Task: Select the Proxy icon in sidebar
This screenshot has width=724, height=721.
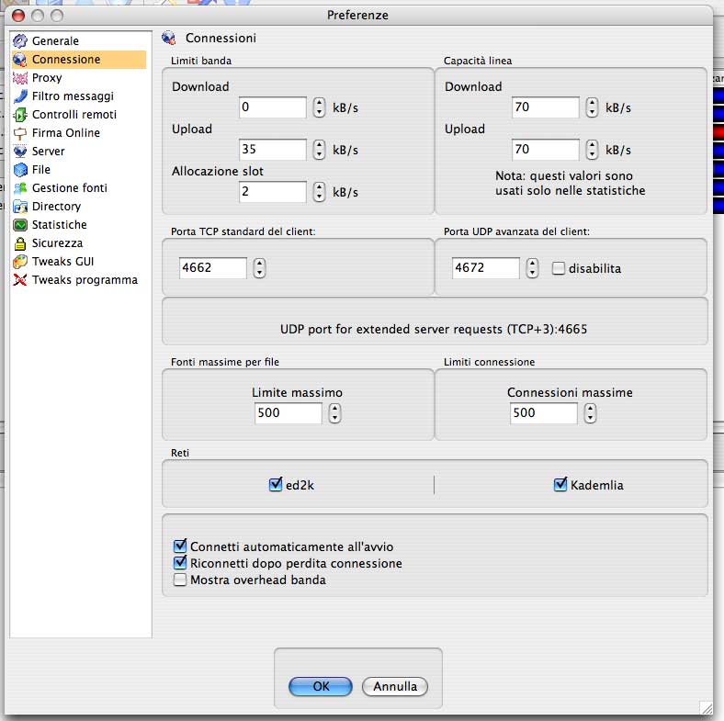Action: pyautogui.click(x=20, y=78)
